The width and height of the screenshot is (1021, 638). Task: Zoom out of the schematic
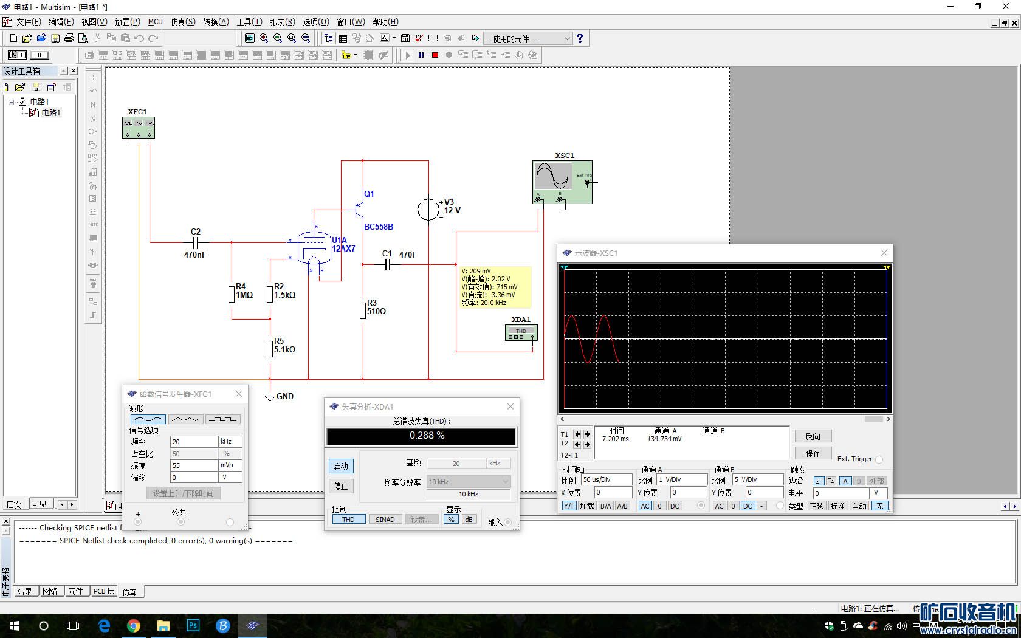(278, 38)
